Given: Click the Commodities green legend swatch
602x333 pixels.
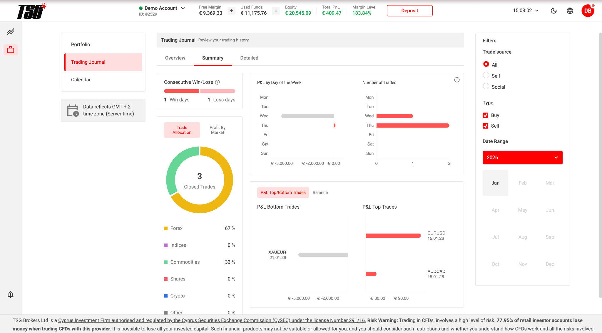Looking at the screenshot, I should 166,262.
